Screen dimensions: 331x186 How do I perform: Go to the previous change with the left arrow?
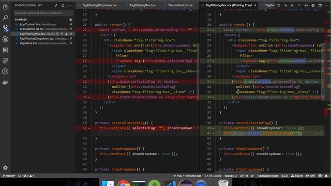pos(285,5)
